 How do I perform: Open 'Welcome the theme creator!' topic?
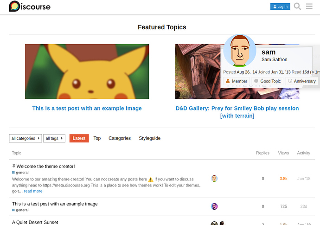(46, 167)
